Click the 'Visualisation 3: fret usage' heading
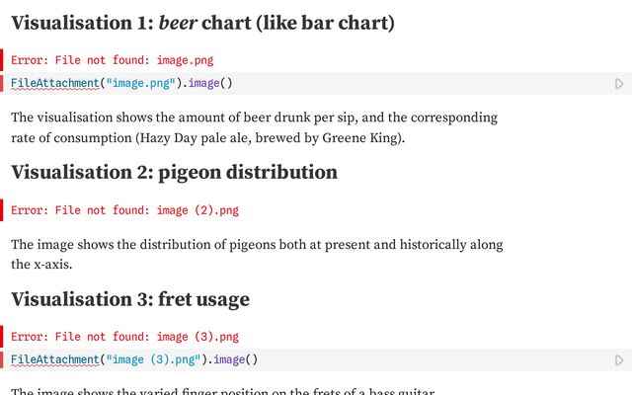 tap(130, 299)
